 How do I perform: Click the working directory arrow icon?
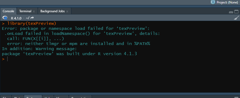[x=32, y=18]
